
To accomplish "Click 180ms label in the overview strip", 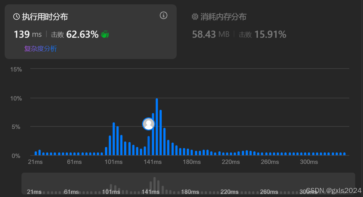I will [190, 192].
